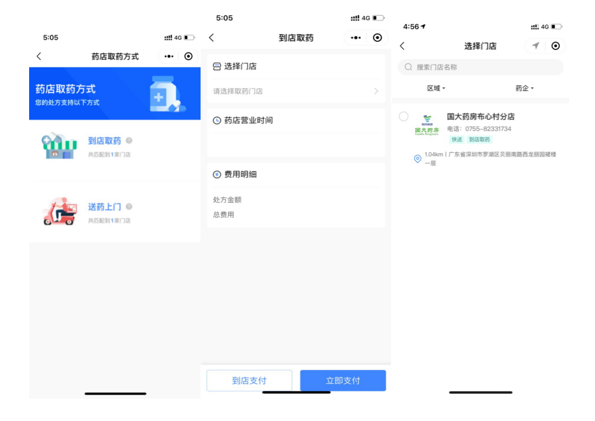The width and height of the screenshot is (595, 421).
Task: Focus the 搜索门店名称 search field
Action: [x=480, y=67]
